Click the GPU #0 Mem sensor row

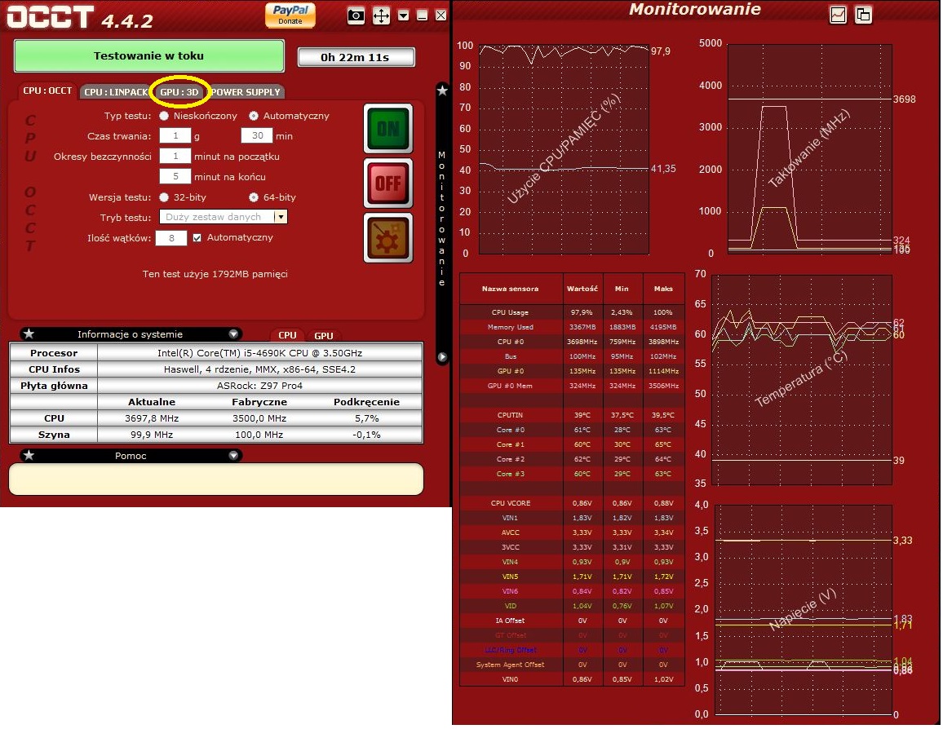[x=572, y=386]
